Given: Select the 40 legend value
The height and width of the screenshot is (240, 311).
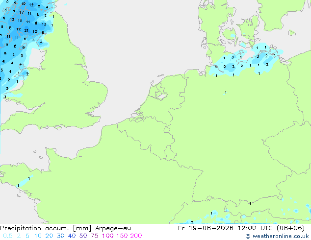Looking at the screenshot, I should (x=72, y=236).
